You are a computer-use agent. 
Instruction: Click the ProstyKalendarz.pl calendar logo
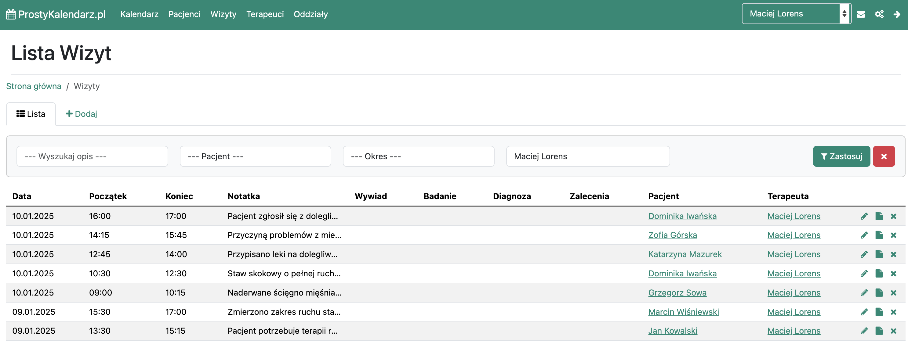pyautogui.click(x=56, y=14)
